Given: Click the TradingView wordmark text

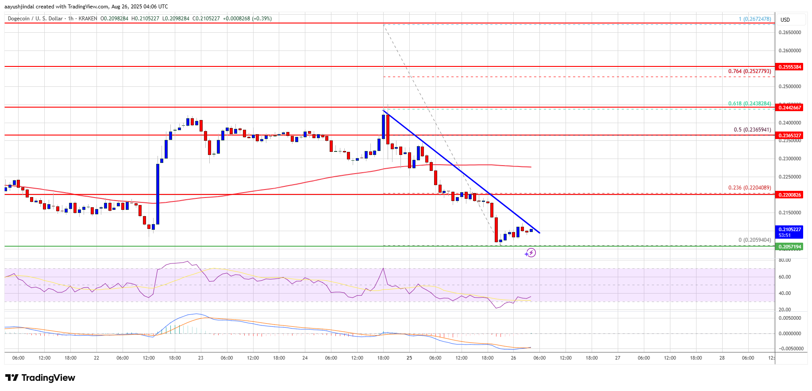Looking at the screenshot, I should pyautogui.click(x=48, y=378).
